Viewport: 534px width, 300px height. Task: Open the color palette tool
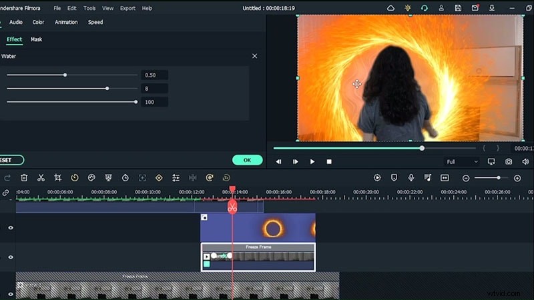coord(91,178)
